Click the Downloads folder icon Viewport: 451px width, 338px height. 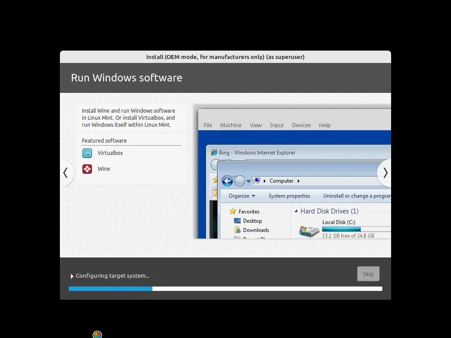click(237, 230)
